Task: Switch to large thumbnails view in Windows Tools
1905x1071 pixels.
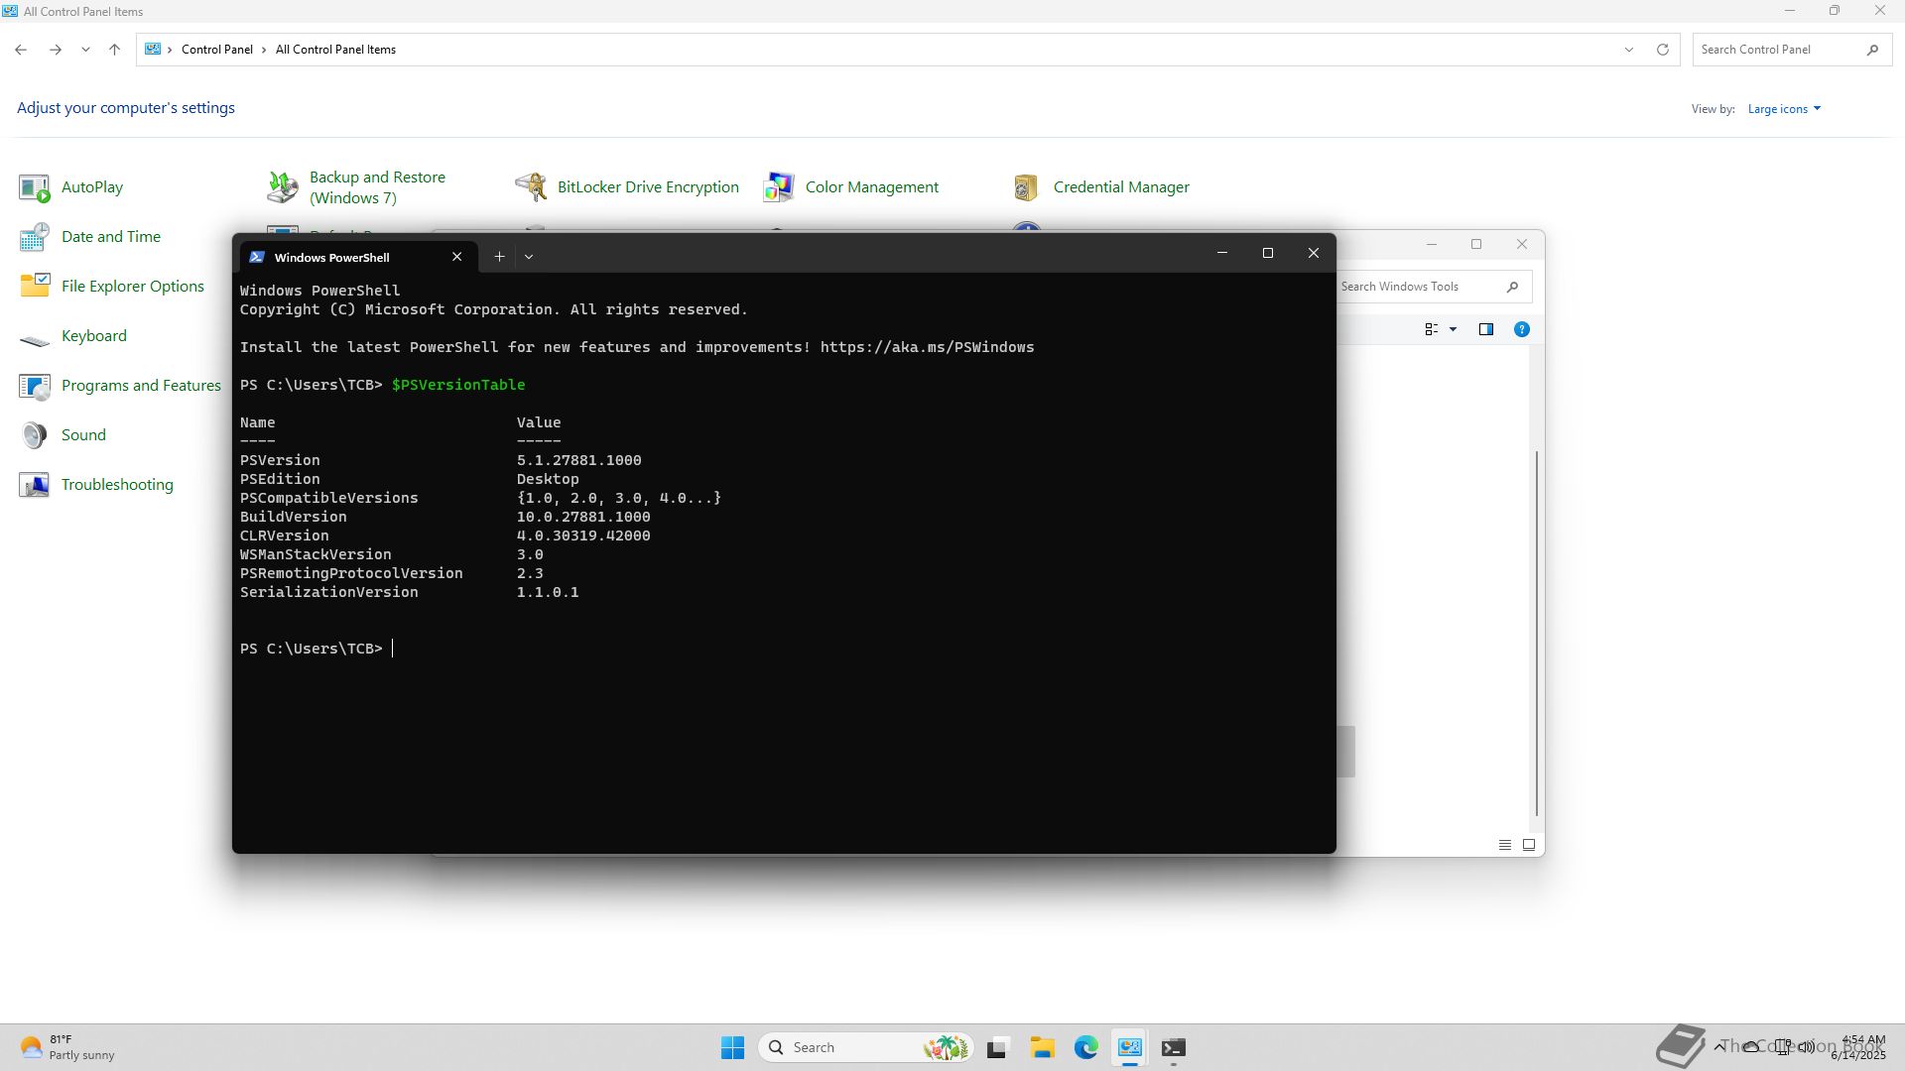Action: [x=1529, y=845]
